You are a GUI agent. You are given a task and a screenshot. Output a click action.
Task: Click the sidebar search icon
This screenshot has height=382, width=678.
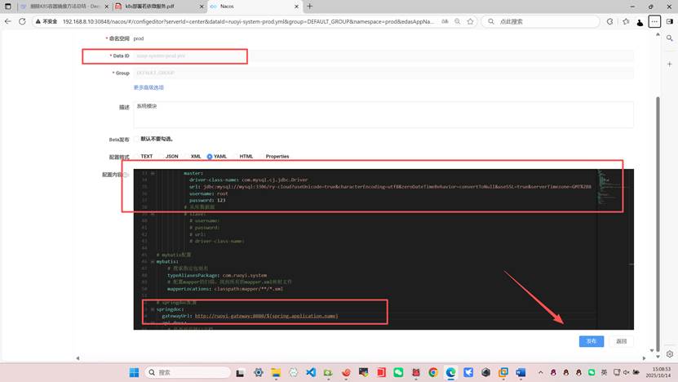(670, 38)
